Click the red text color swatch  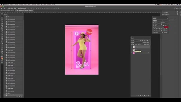166,27
